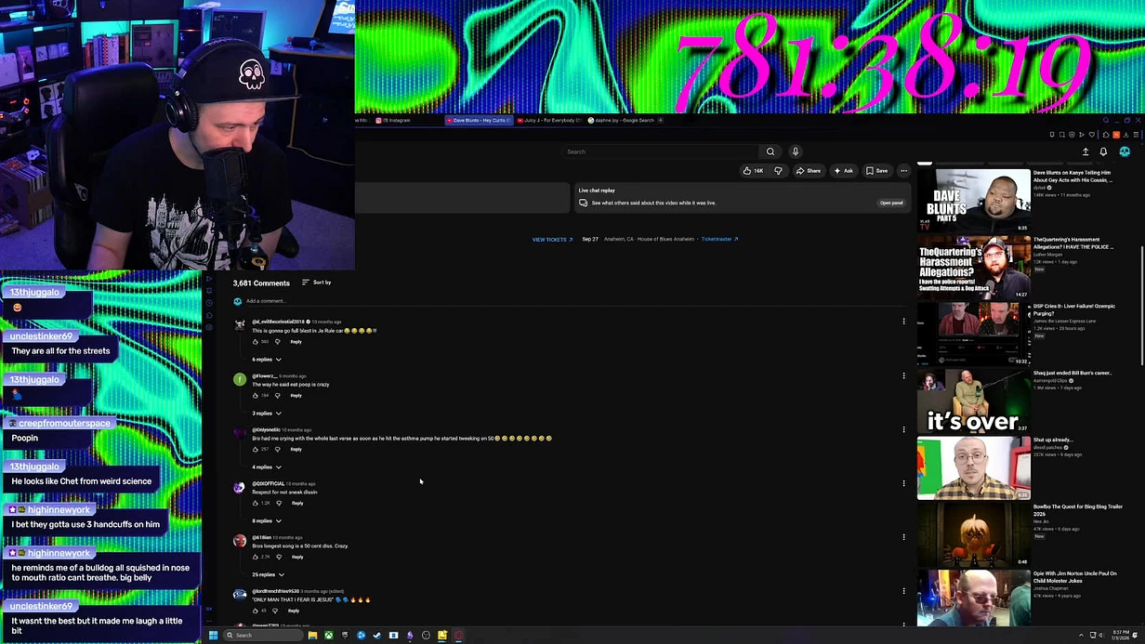
Task: Expand 8 replies under @GDXOFFICIAL comment
Action: coord(267,521)
